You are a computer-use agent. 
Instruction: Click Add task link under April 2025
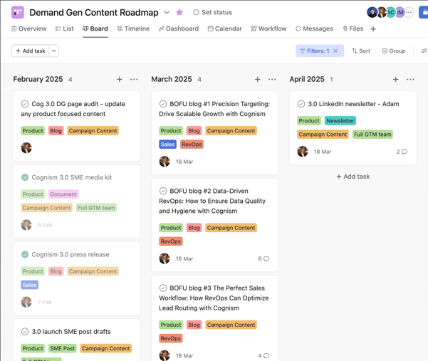pos(353,177)
